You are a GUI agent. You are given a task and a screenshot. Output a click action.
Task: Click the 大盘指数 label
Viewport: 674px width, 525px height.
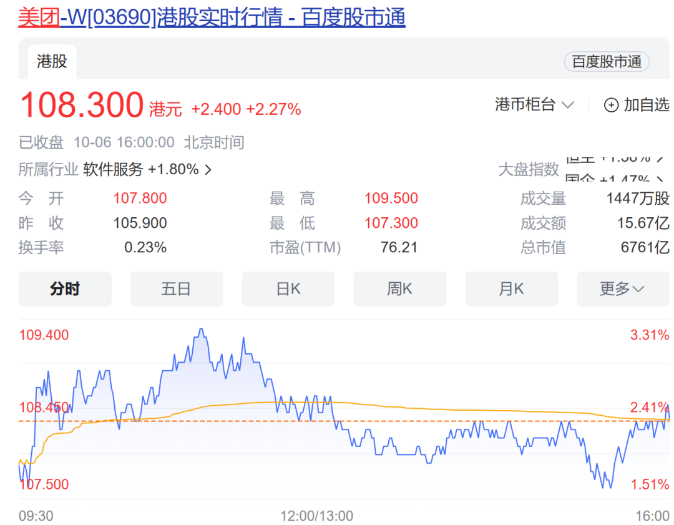click(x=529, y=169)
